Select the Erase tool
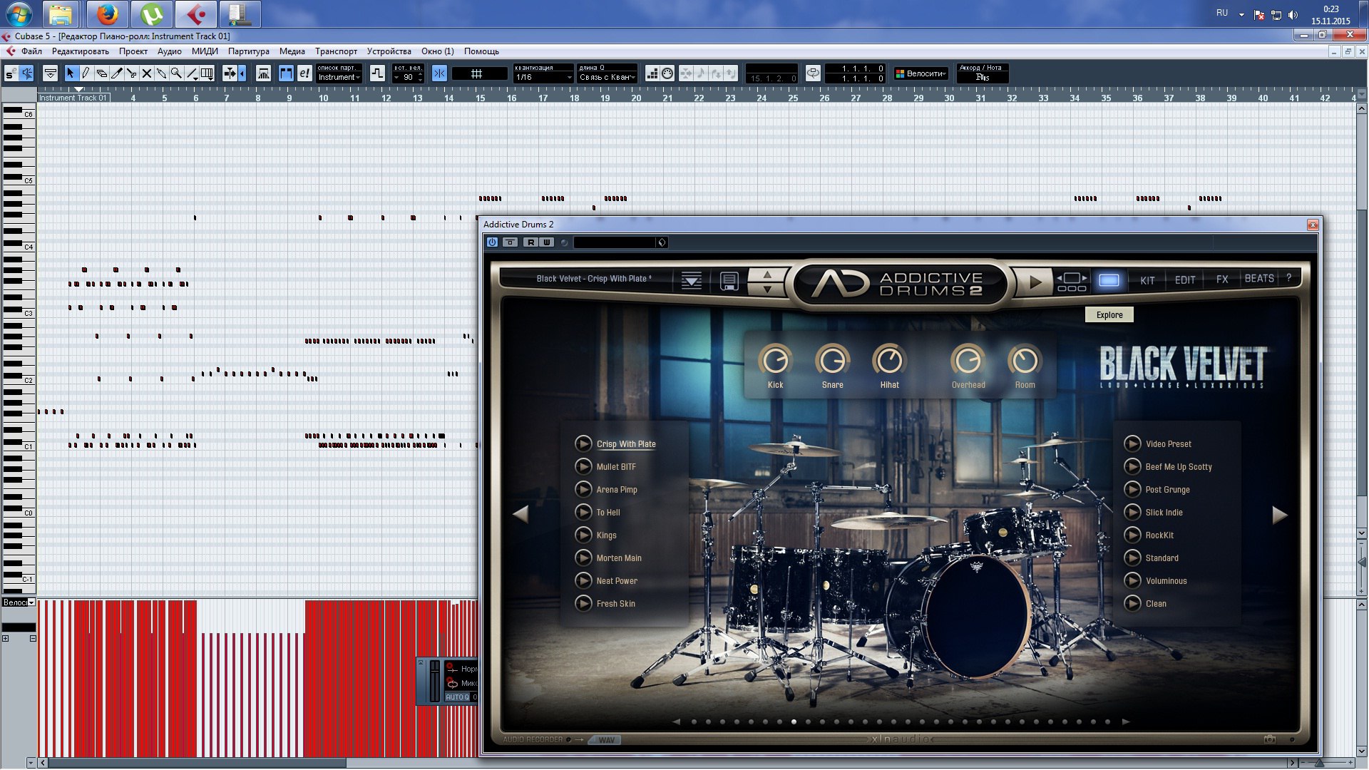The height and width of the screenshot is (770, 1369). (101, 73)
